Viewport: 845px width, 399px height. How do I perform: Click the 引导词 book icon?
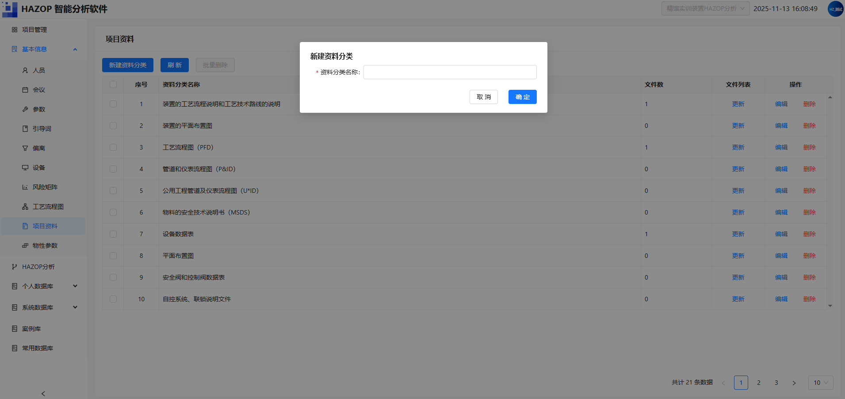(25, 129)
